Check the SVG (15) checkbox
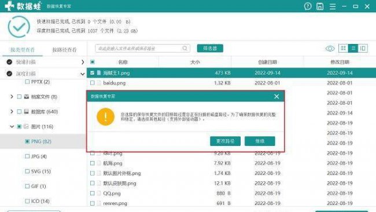 (x=27, y=171)
